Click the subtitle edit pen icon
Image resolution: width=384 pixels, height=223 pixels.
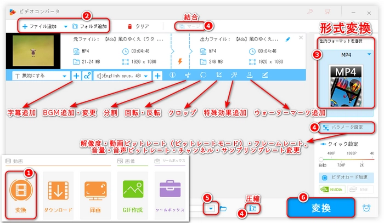click(265, 75)
